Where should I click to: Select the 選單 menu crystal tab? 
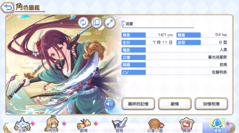pyautogui.click(x=218, y=125)
